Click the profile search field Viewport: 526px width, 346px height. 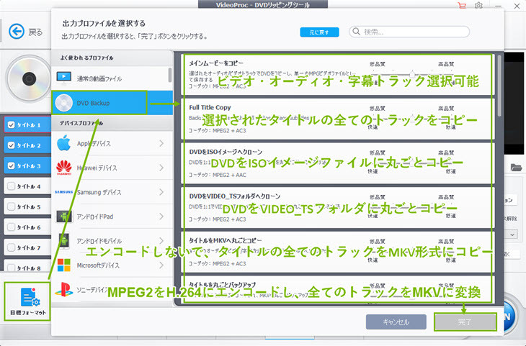[x=409, y=32]
